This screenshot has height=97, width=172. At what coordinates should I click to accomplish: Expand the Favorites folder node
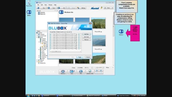pyautogui.click(x=39, y=50)
